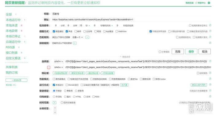Click the plus icon to add a 匹配规则 condition
This screenshot has height=116, width=215.
click(87, 37)
